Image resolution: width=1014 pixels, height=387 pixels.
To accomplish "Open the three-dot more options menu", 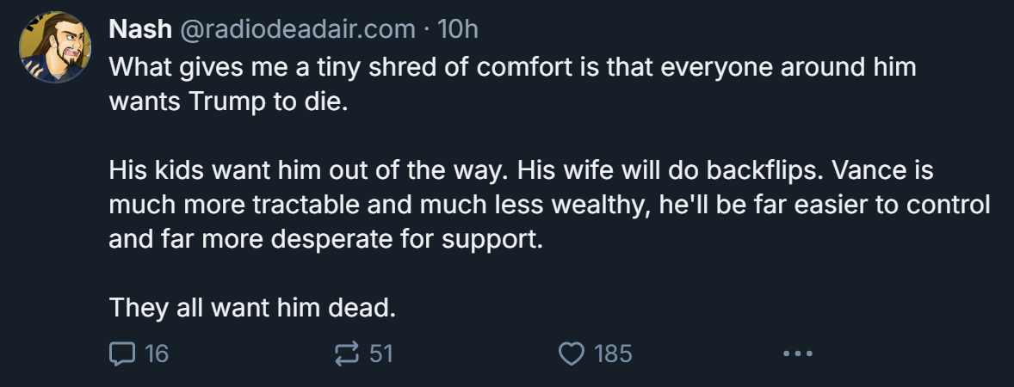I will 797,353.
